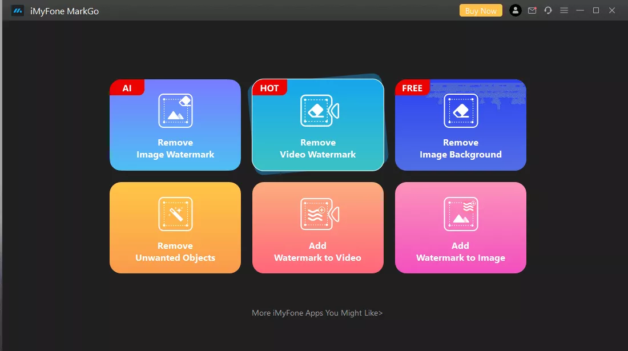The height and width of the screenshot is (351, 628).
Task: Click the red HOT badge on the video card
Action: coord(269,88)
